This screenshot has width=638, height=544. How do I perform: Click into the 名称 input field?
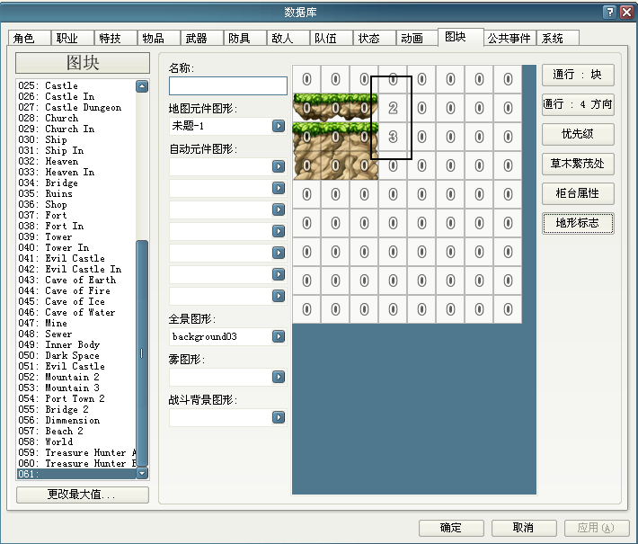tap(228, 86)
